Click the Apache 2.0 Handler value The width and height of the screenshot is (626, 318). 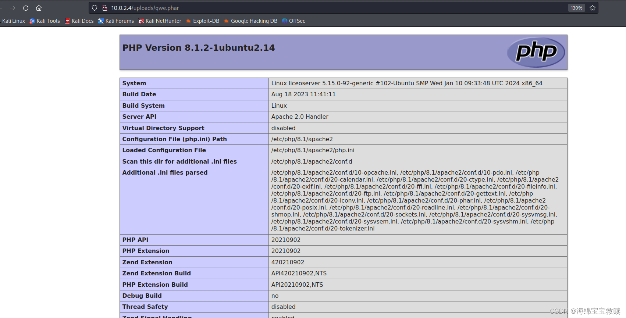pos(300,117)
